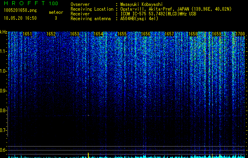This screenshot has height=158, width=248.
Task: Click the 'Ovserver' field label
Action: tap(80, 4)
